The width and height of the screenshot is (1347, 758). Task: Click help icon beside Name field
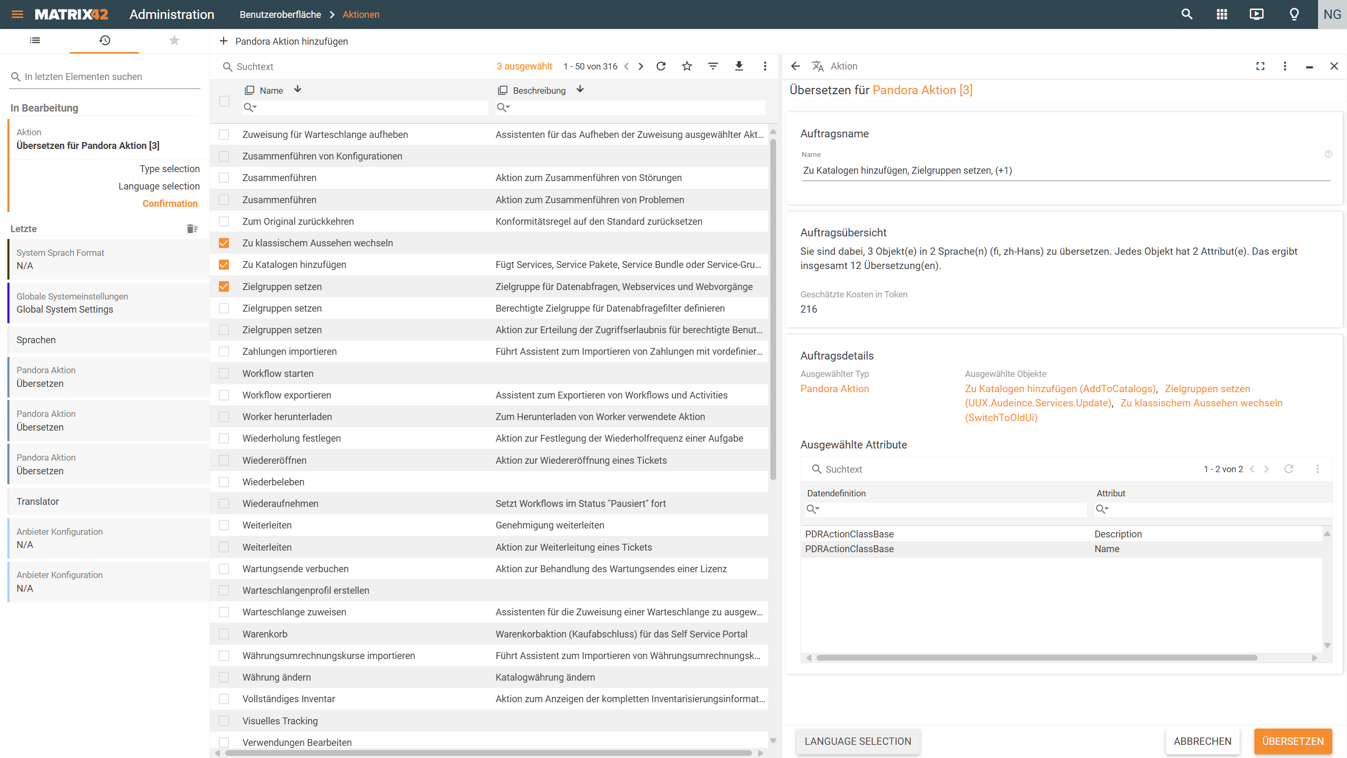(1329, 154)
